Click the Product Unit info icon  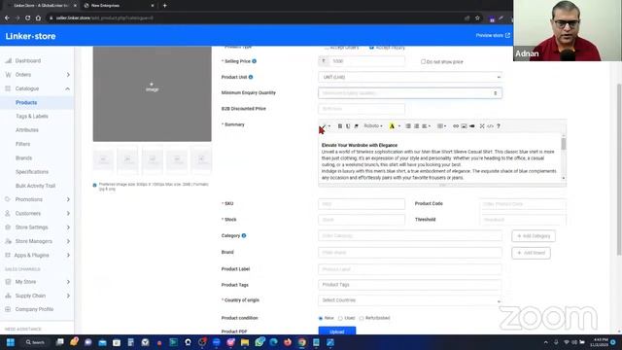(x=251, y=77)
